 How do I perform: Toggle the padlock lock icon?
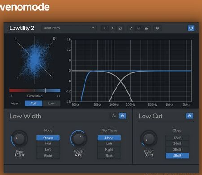[147, 28]
